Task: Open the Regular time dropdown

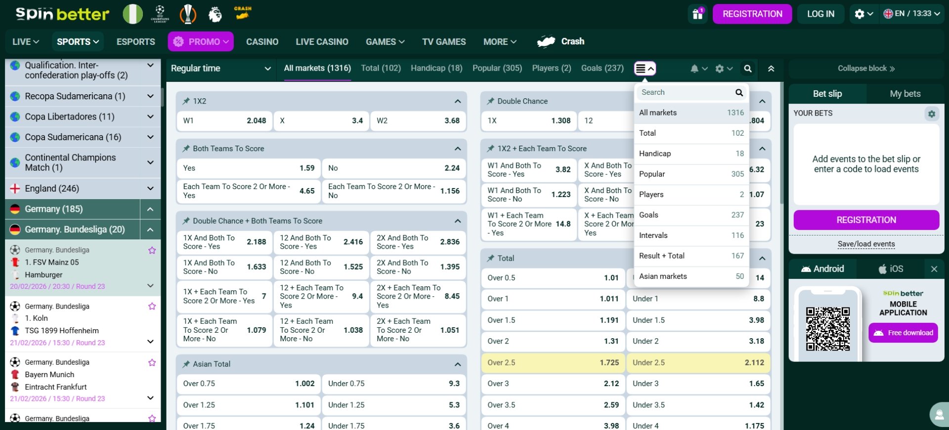Action: tap(220, 69)
